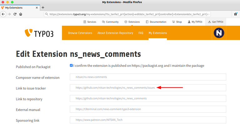Reload the page with the refresh icon
Image resolution: width=240 pixels, height=124 pixels.
pyautogui.click(x=15, y=14)
